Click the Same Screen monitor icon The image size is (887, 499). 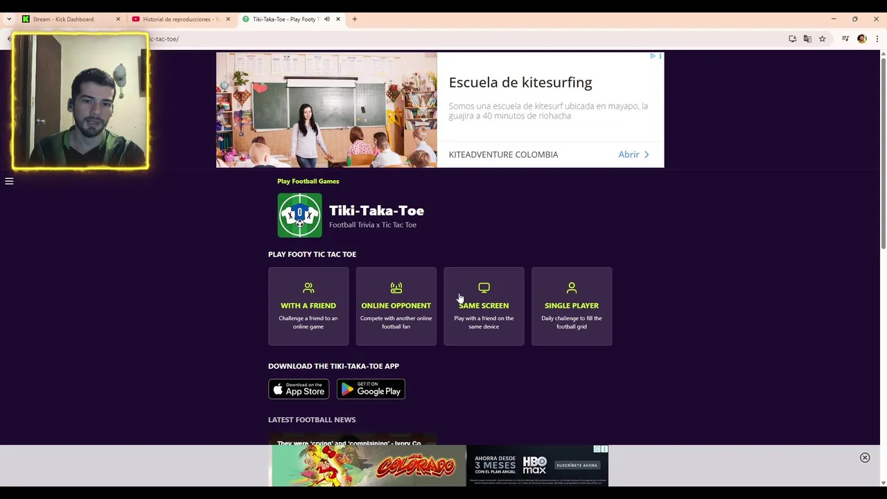pos(484,288)
